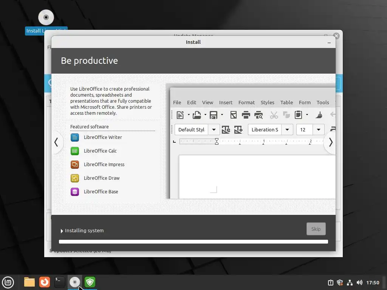Click the Liberation S font name field
Viewport: 387px width, 290px height.
[x=265, y=130]
